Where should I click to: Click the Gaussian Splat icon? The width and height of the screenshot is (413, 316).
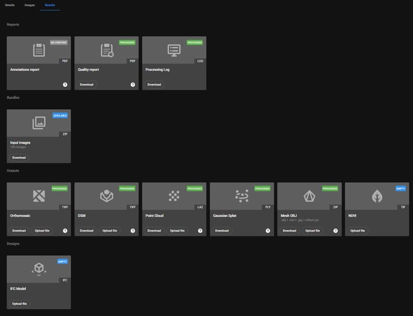click(x=242, y=196)
